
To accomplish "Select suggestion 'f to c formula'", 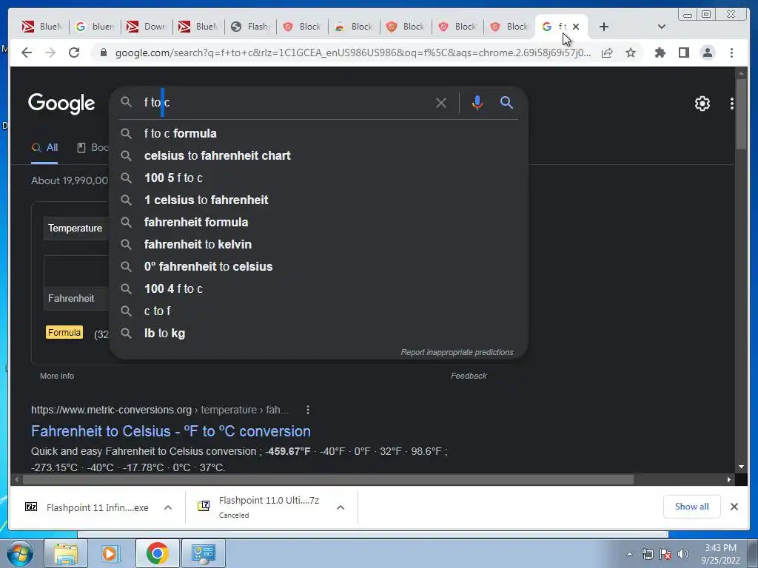I will pos(319,133).
